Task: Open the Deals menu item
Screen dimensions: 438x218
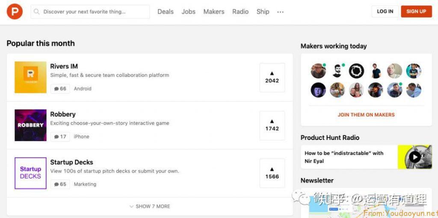Action: [x=166, y=12]
